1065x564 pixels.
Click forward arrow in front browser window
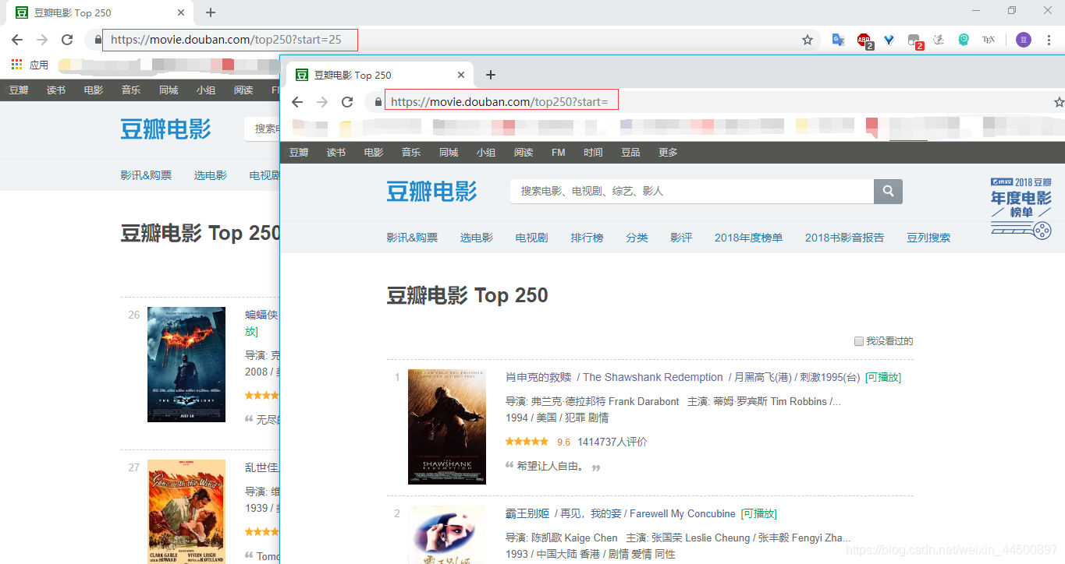click(322, 102)
